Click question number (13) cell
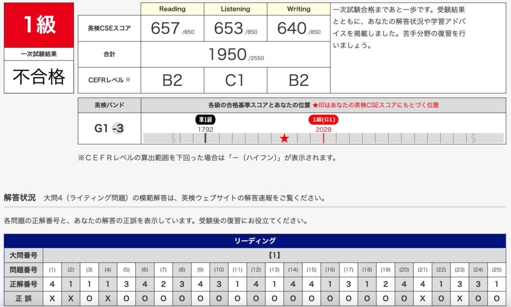The width and height of the screenshot is (511, 307). click(274, 270)
